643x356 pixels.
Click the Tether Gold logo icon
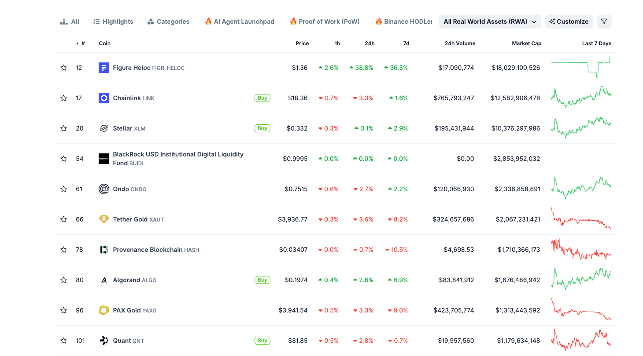(104, 219)
